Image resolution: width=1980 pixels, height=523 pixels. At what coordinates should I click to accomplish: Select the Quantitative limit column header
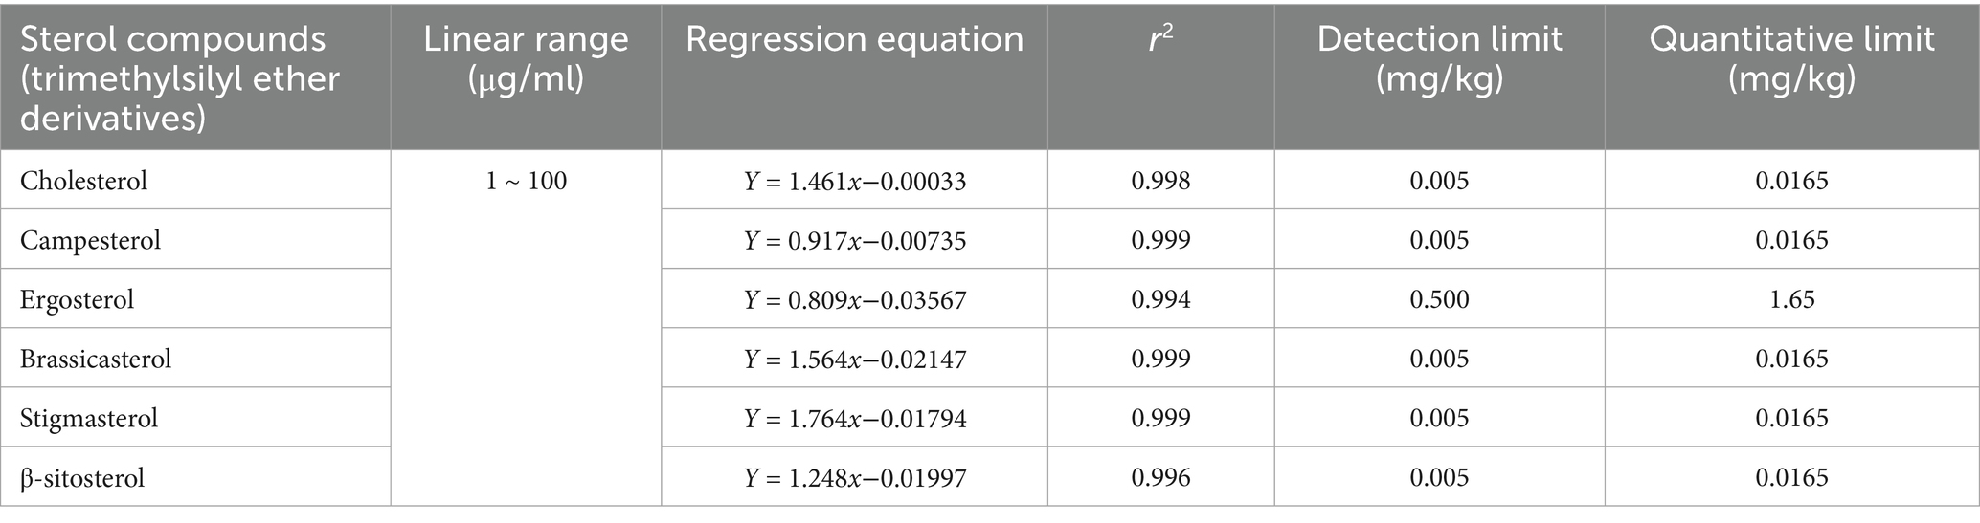1791,77
